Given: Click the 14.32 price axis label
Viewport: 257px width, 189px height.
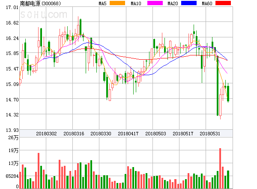Looking at the screenshot, I should (12, 115).
